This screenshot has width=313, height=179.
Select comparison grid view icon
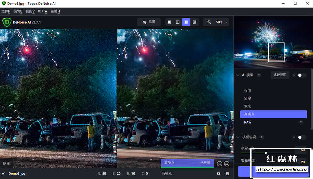195,22
